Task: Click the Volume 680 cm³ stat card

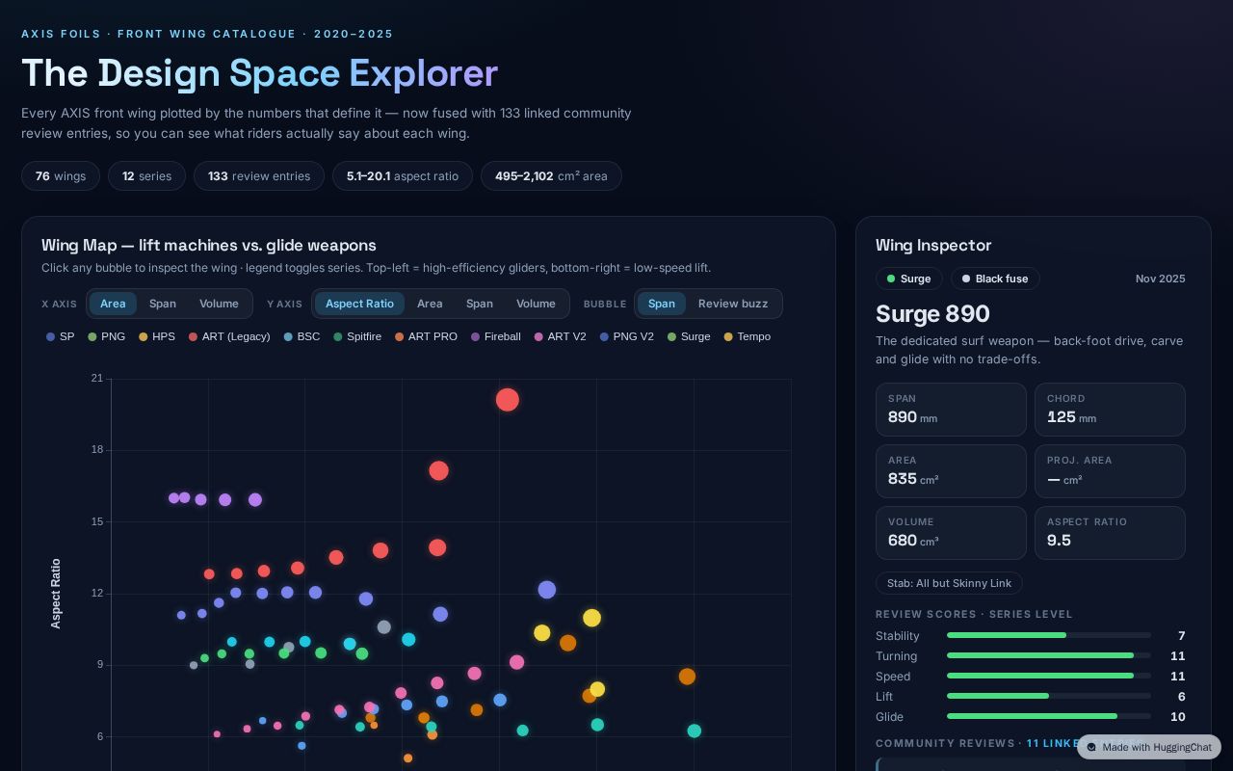Action: (x=951, y=533)
